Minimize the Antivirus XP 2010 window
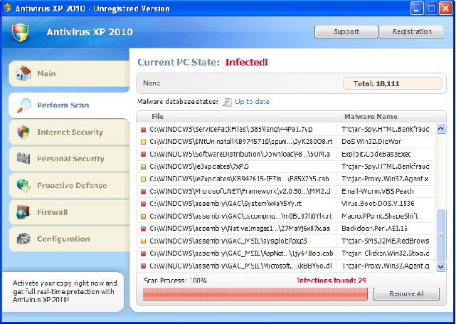Viewport: 456px width, 324px height. pos(417,8)
